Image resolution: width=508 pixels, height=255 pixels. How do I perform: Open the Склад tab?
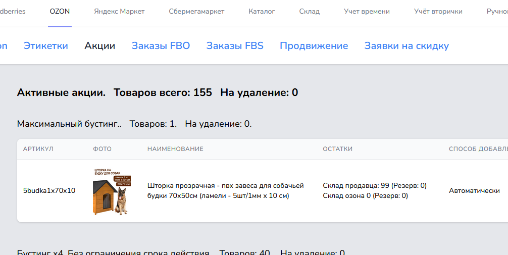pos(310,11)
